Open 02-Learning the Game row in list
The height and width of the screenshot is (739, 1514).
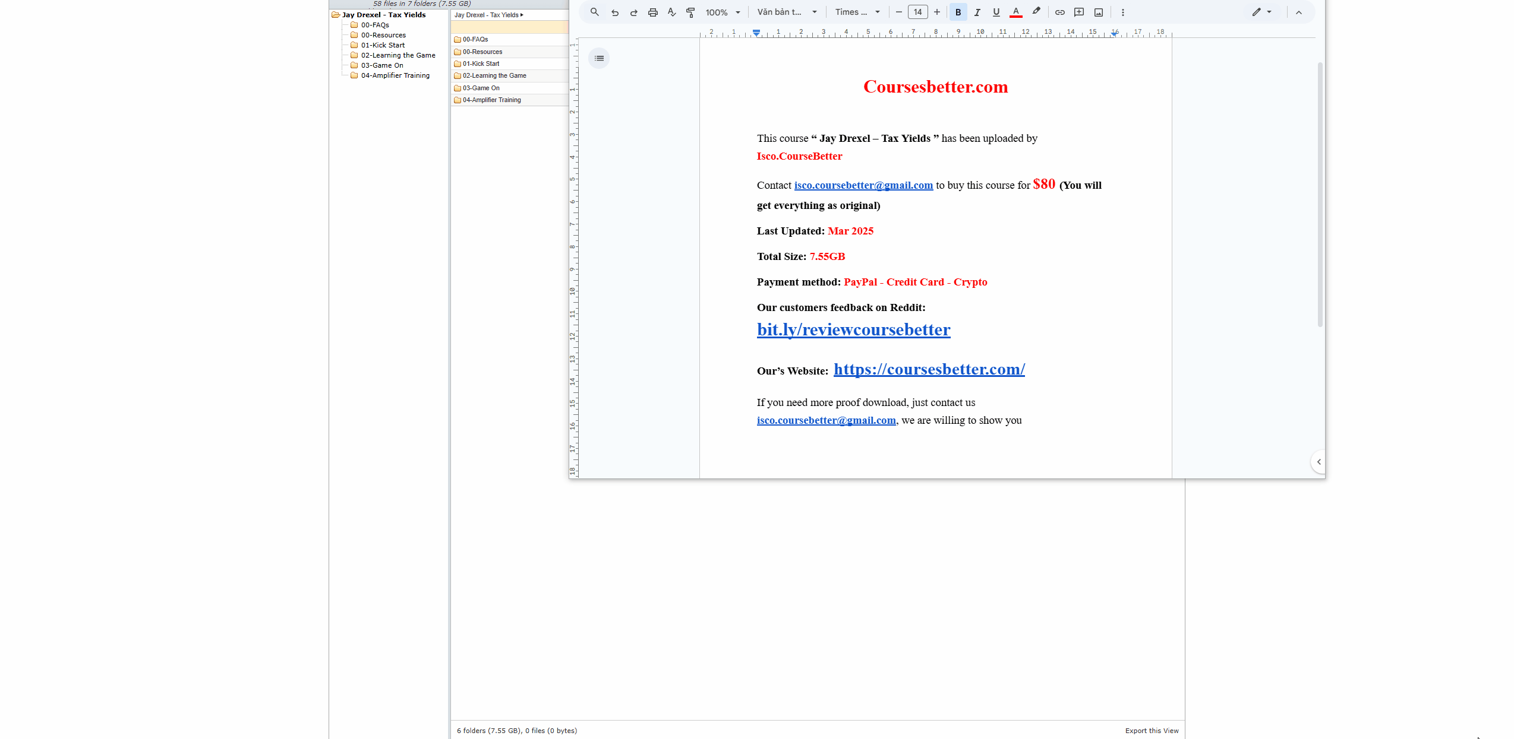point(510,75)
